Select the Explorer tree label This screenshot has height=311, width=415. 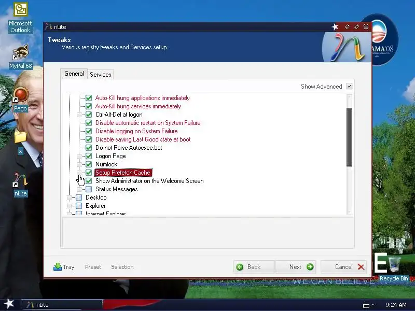point(95,206)
